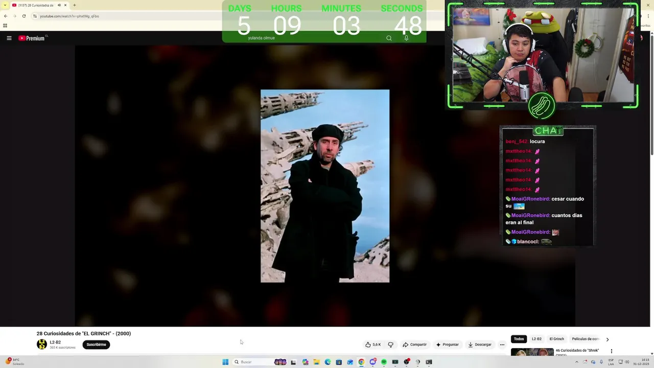Show hidden system tray icons
This screenshot has height=368, width=654.
[577, 362]
